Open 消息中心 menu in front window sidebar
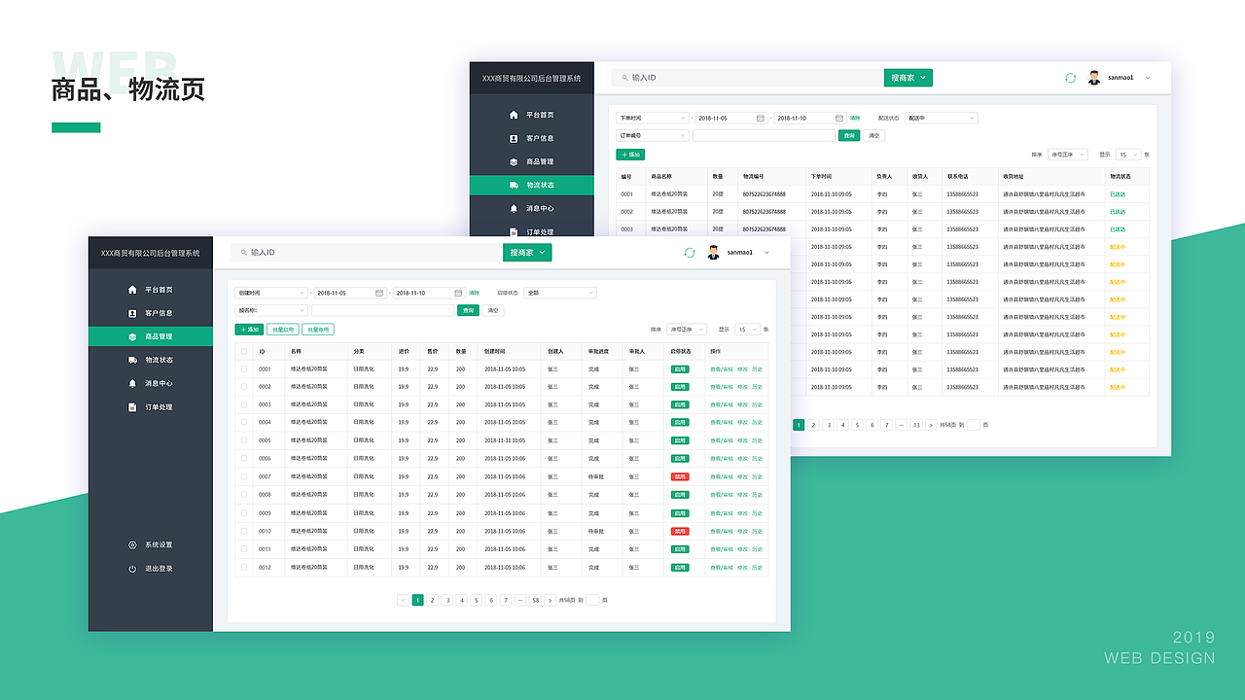 (151, 383)
